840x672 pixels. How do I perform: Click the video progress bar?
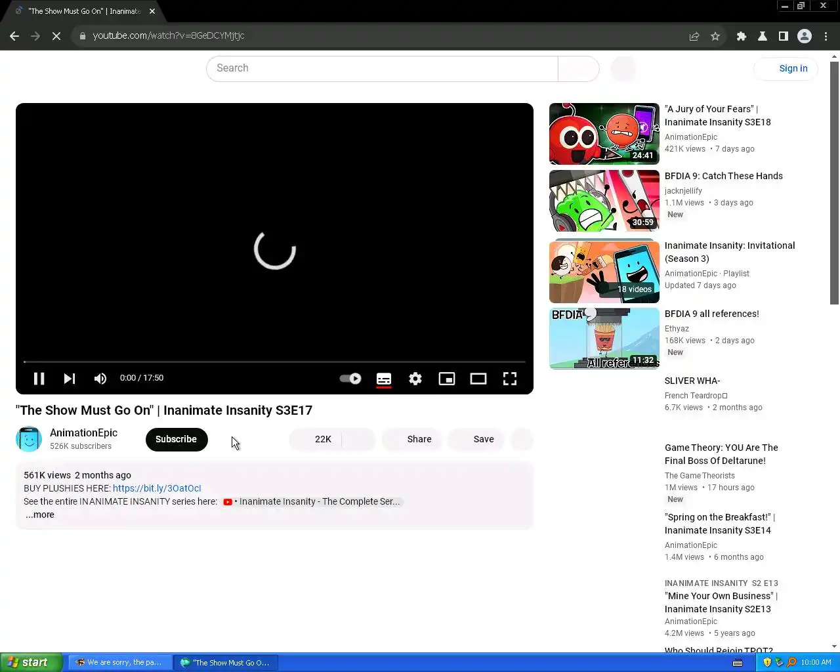(x=274, y=362)
